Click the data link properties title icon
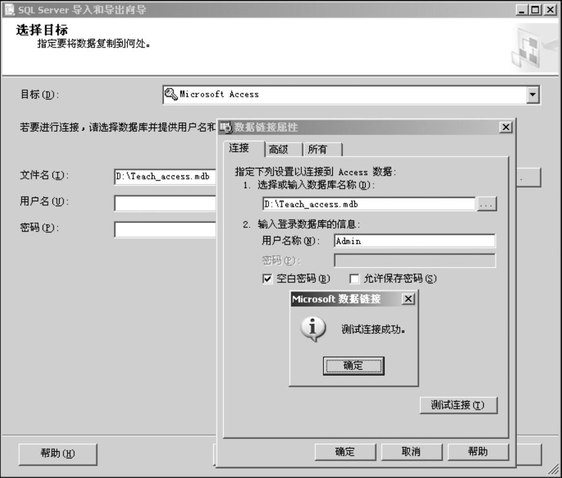This screenshot has width=562, height=478. click(226, 127)
